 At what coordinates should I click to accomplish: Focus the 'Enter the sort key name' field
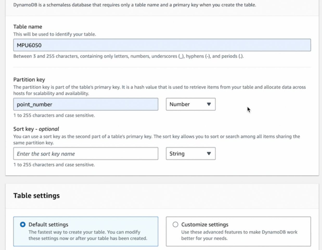[86, 154]
